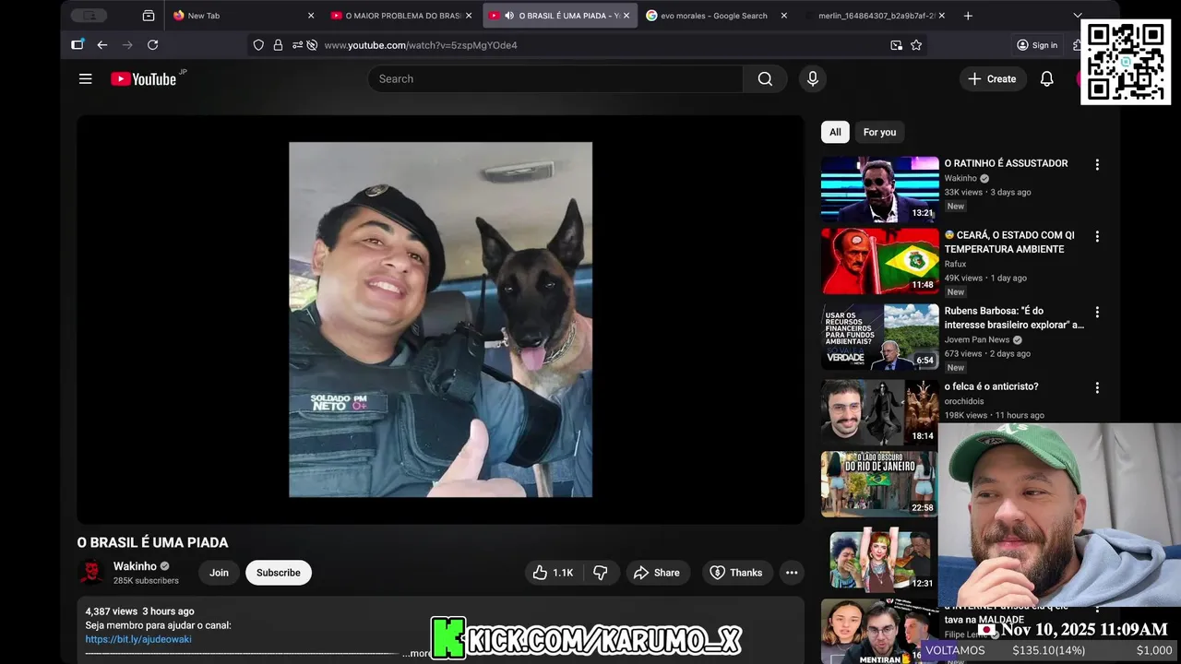Screen dimensions: 1181x664
Task: Dislike the video with thumbs down
Action: click(x=600, y=573)
